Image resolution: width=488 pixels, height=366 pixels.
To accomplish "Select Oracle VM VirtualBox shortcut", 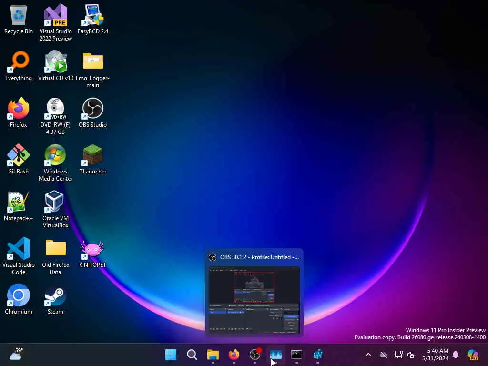I will (55, 210).
